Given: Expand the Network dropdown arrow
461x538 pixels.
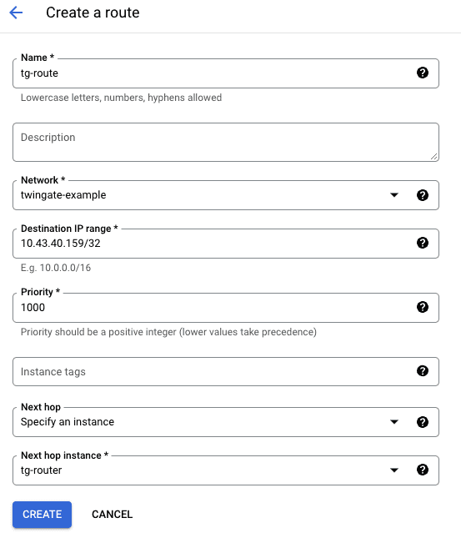Looking at the screenshot, I should [394, 195].
